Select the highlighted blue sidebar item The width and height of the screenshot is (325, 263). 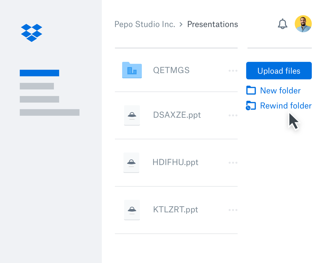[x=39, y=73]
